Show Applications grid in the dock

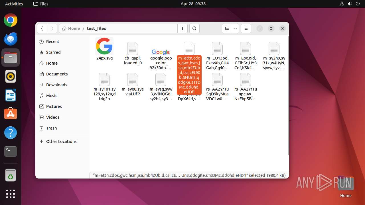pyautogui.click(x=11, y=194)
